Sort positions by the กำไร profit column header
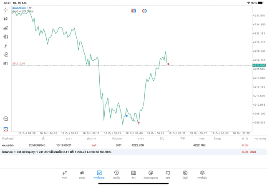Screen dimensions: 267x186 pyautogui.click(x=245, y=139)
